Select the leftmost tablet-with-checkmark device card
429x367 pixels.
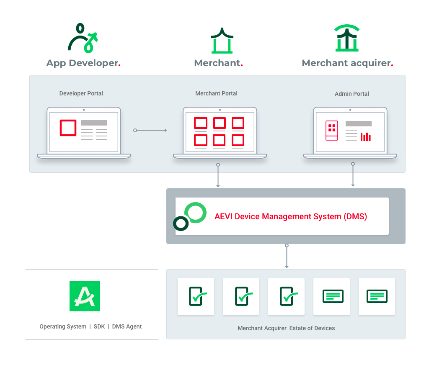click(x=196, y=297)
